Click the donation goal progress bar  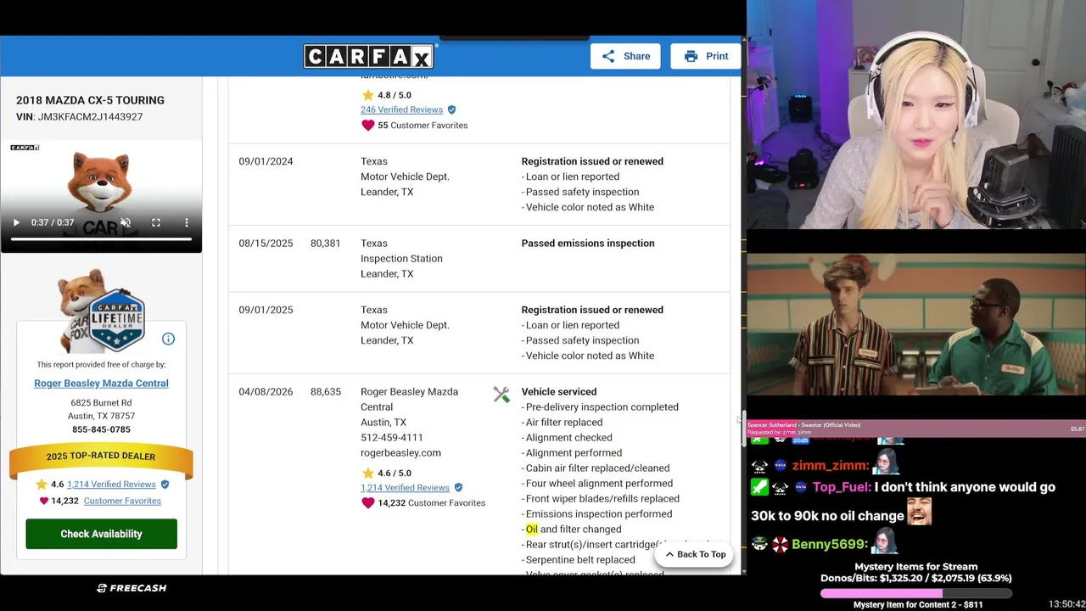916,593
